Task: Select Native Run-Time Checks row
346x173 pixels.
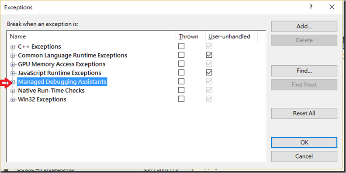Action: (51, 91)
